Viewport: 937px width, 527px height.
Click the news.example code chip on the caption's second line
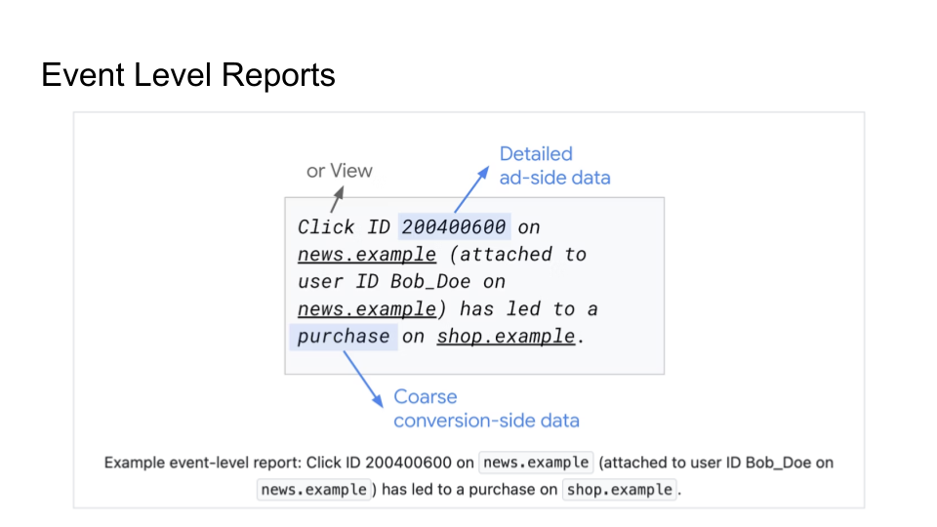[x=314, y=490]
